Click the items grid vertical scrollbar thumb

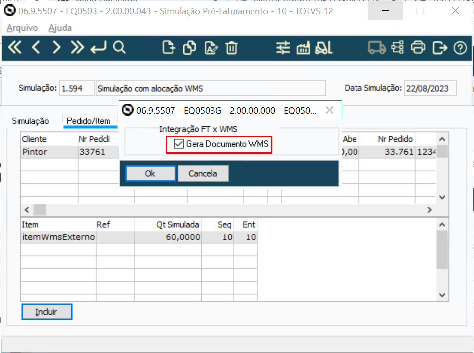[442, 249]
